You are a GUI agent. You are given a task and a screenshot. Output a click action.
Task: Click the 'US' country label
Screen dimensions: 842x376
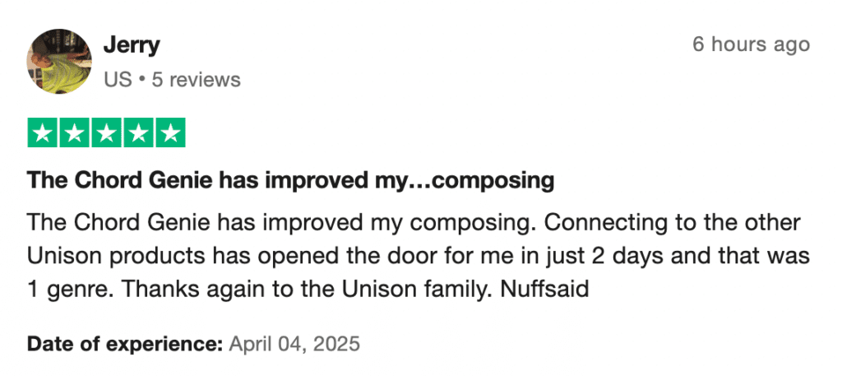(x=118, y=80)
